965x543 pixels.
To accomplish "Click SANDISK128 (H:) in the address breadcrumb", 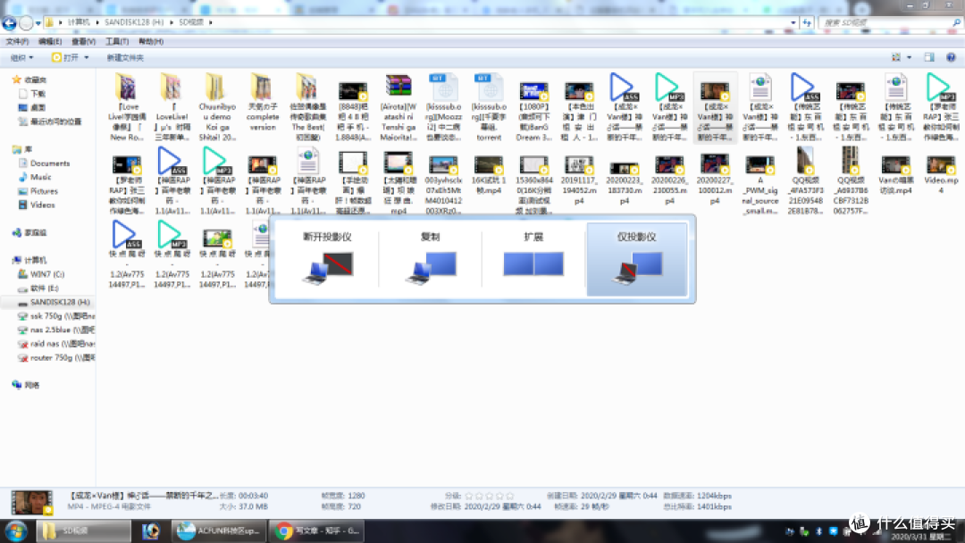I will (133, 22).
